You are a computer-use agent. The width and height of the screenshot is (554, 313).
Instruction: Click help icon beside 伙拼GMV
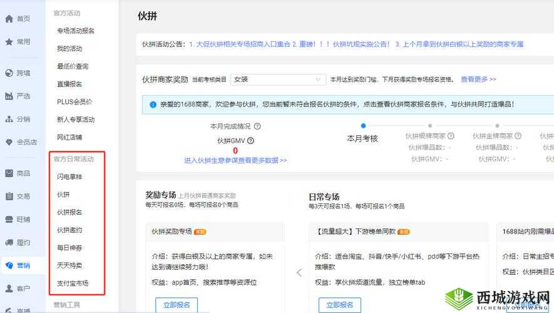click(x=250, y=141)
